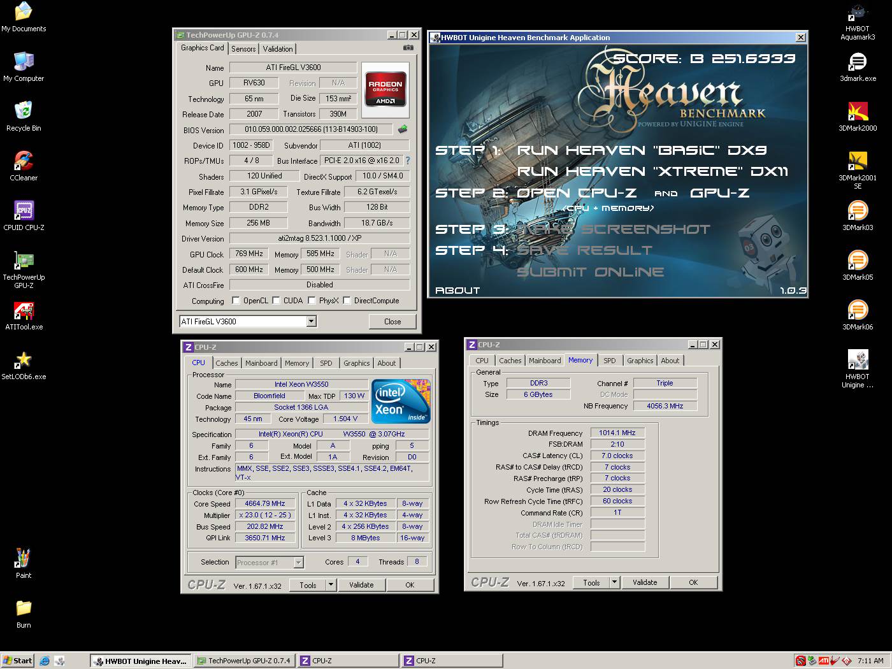892x669 pixels.
Task: Click GPU-Z link in Heaven step 2
Action: point(720,192)
